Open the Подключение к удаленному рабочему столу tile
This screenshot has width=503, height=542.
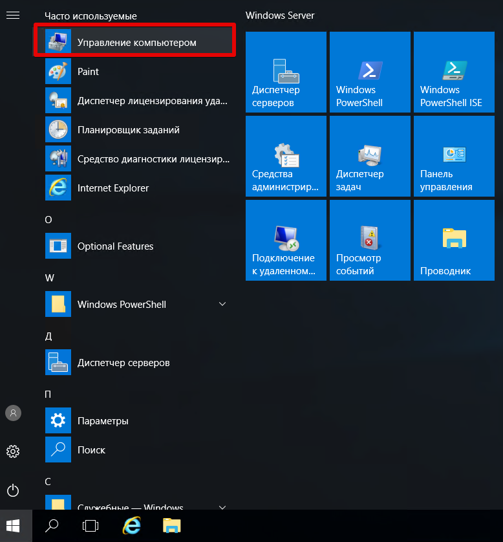286,240
